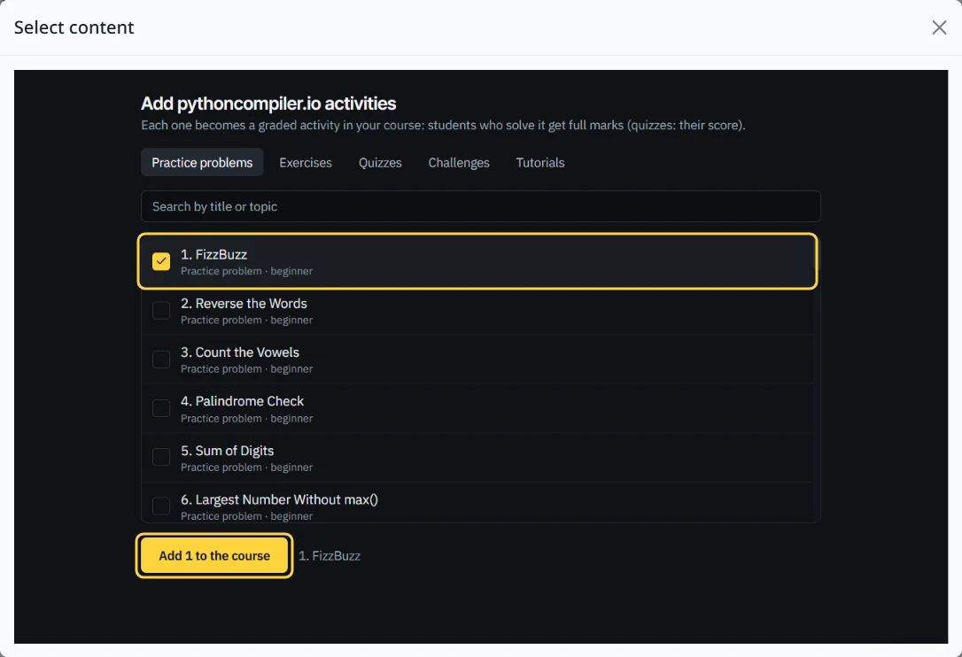
Task: Click the '2. Reverse the Words' title
Action: [244, 304]
